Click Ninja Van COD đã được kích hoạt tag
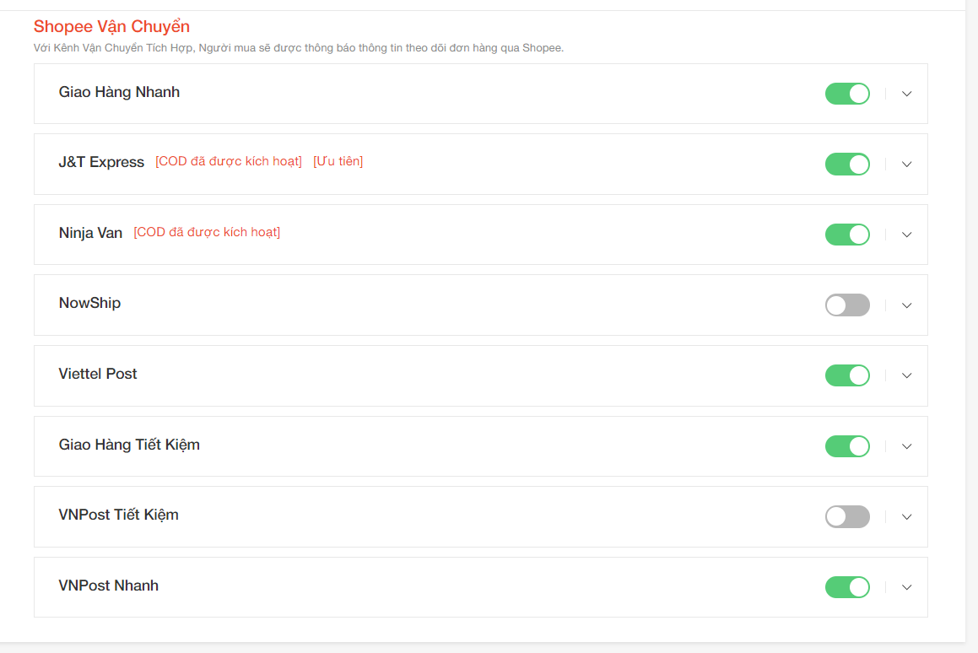Screen dimensions: 978x653 pyautogui.click(x=207, y=232)
